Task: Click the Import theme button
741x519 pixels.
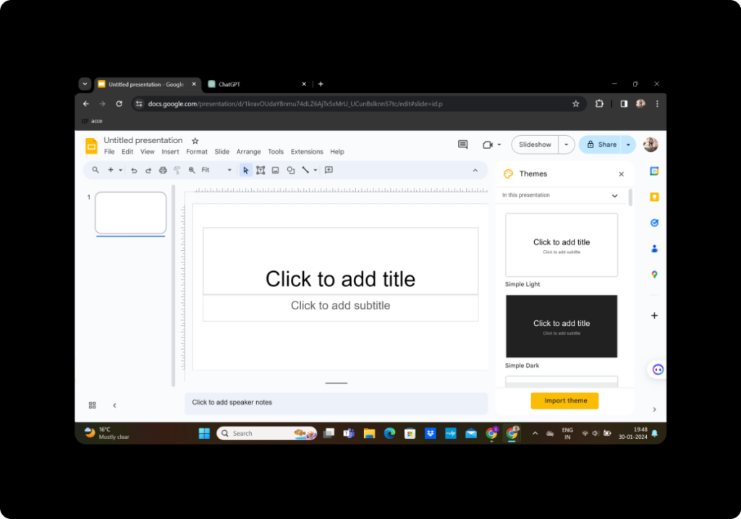Action: [x=564, y=400]
